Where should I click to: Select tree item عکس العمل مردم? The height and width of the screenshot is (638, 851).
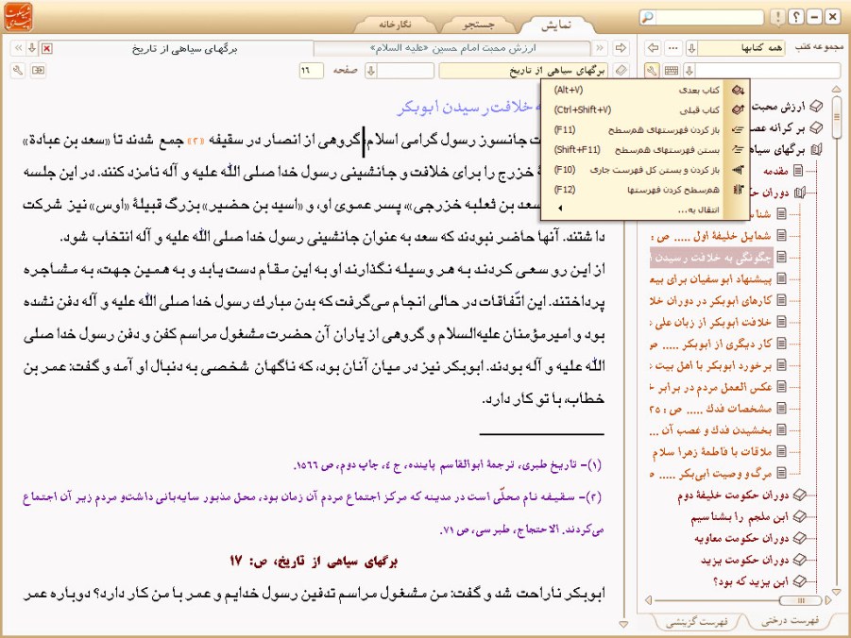coord(711,387)
